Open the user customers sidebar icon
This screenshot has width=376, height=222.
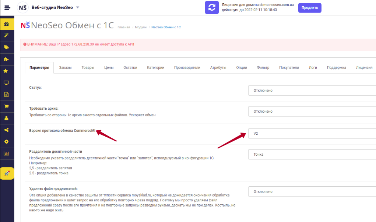(7, 118)
